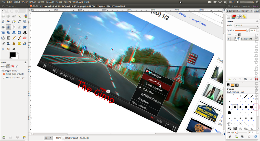Select the Measure compass tool

(x=3, y=27)
